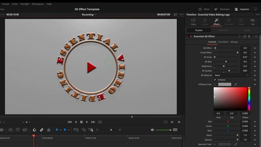Toggle loop playback

[100, 122]
